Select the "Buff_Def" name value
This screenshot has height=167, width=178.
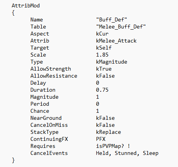[x=111, y=20]
